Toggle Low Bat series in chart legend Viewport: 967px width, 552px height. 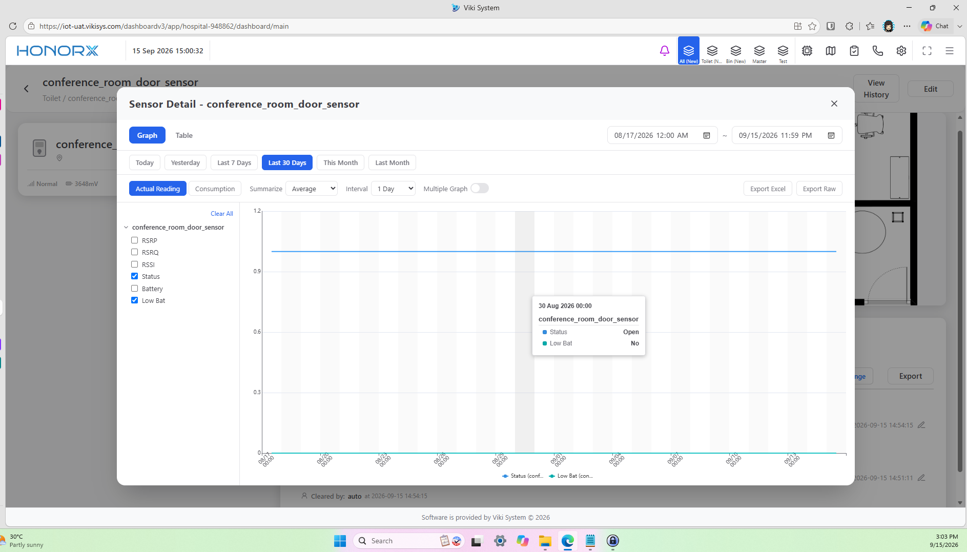coord(571,476)
